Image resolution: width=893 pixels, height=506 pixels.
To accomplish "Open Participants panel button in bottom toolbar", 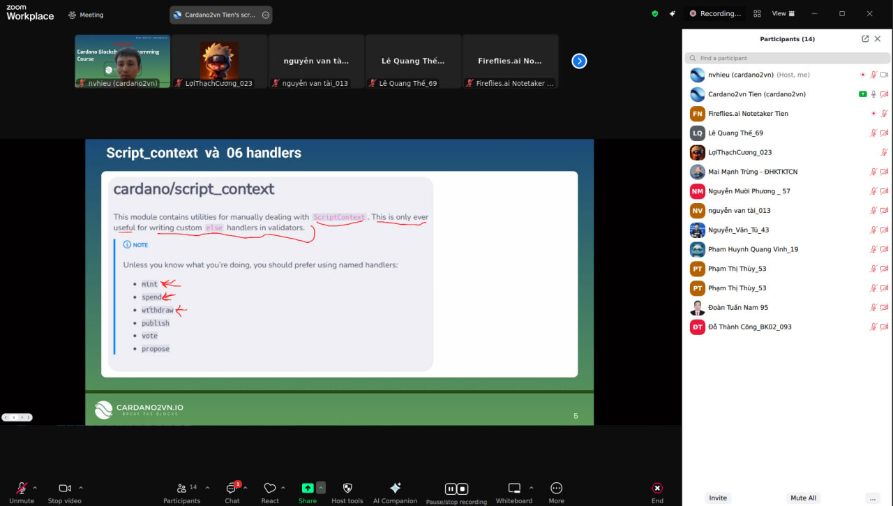I will tap(181, 491).
